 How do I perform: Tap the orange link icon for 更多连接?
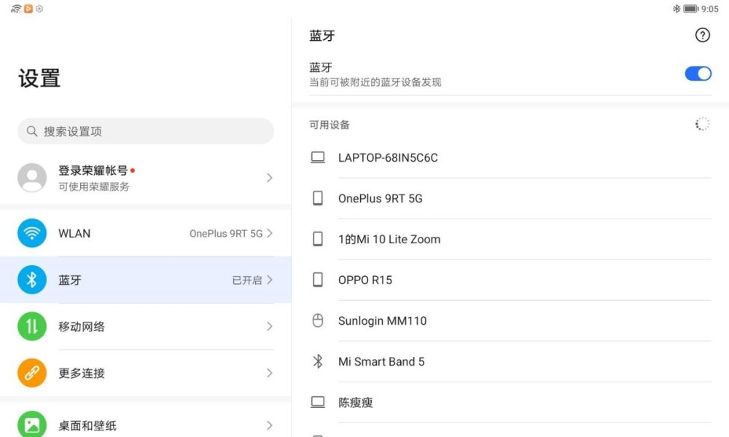[x=31, y=373]
